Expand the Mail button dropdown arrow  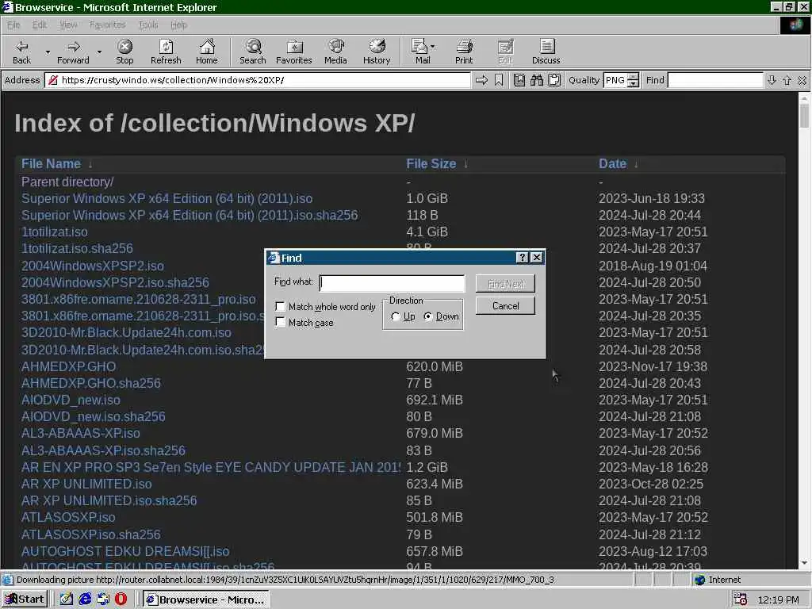click(432, 47)
